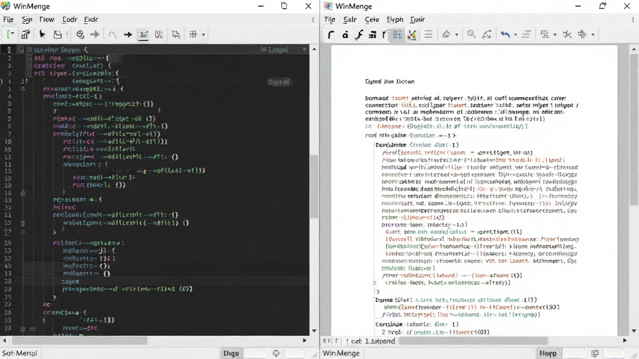
Task: Click the scissors-like icon in right toolbar
Action: tap(567, 35)
